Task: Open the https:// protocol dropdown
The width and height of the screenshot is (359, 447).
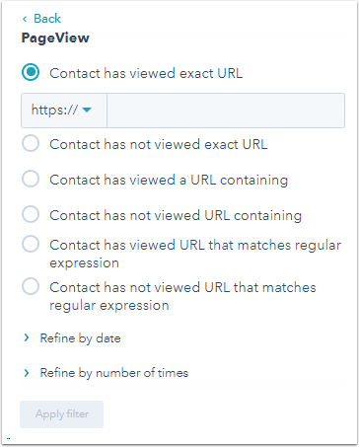Action: [64, 111]
